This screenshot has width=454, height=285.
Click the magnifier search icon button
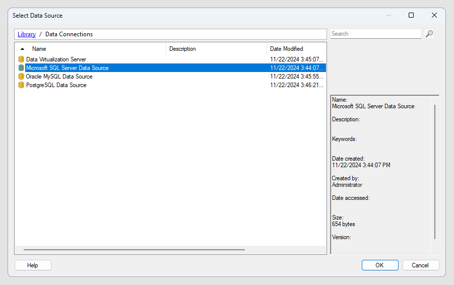point(429,34)
